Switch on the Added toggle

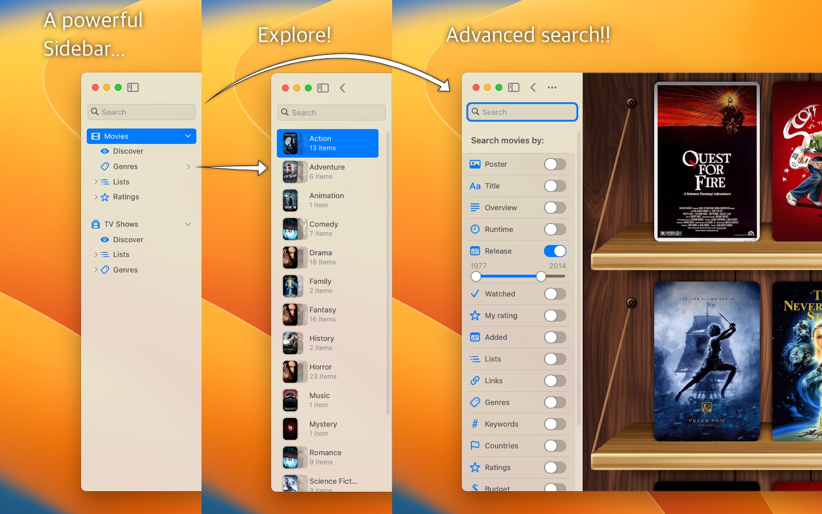[x=555, y=338]
